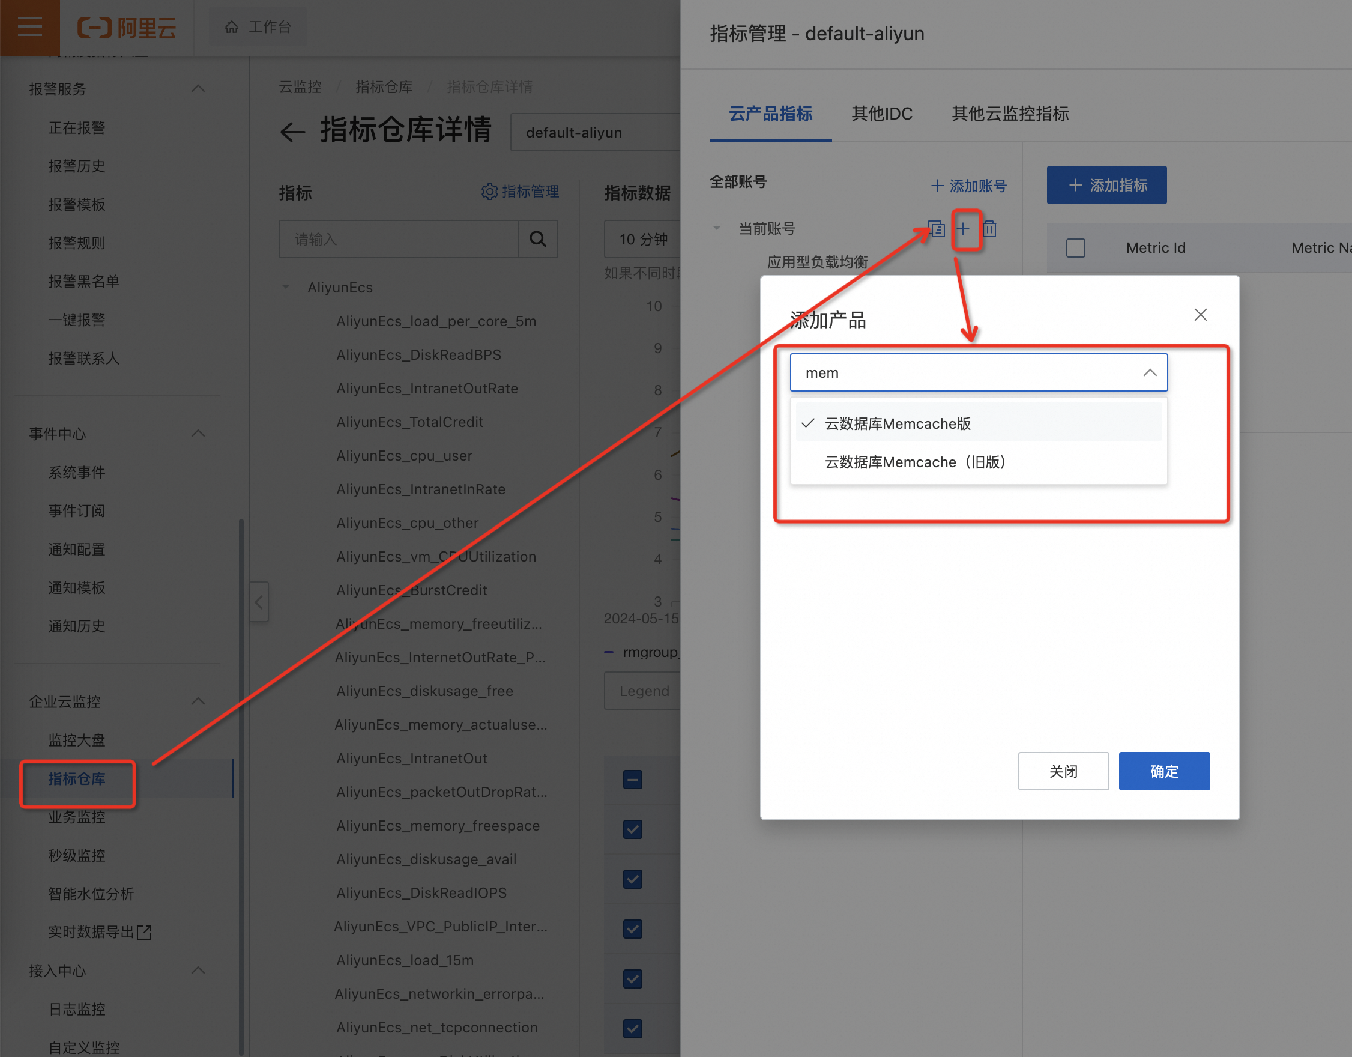Image resolution: width=1352 pixels, height=1057 pixels.
Task: Collapse the 当前账号 tree node
Action: 716,228
